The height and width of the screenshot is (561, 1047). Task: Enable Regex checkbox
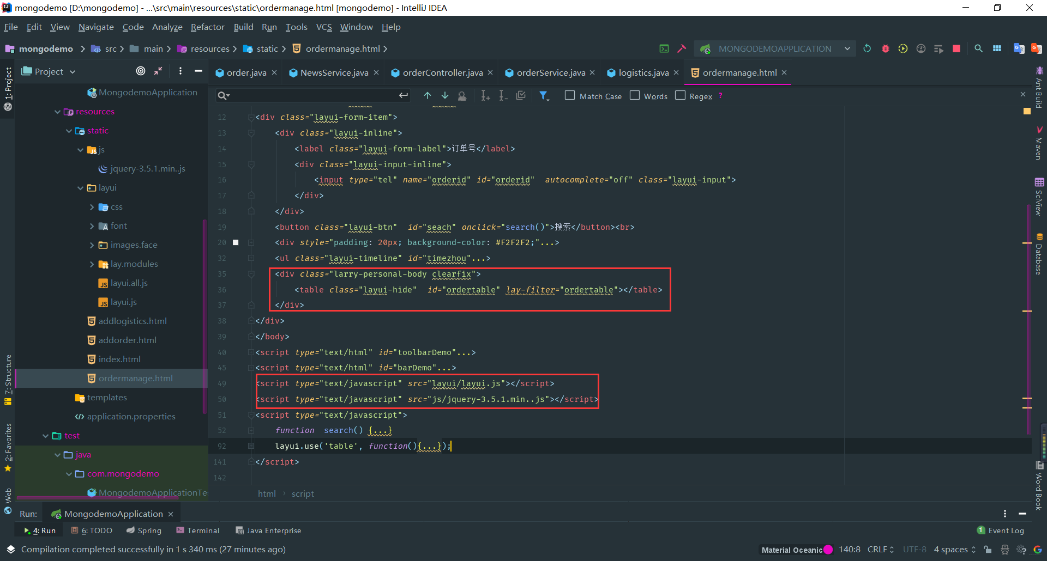coord(680,95)
